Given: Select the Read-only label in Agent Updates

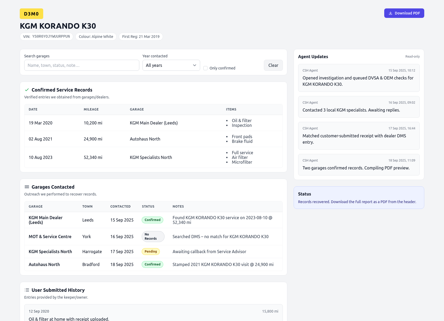Looking at the screenshot, I should 412,56.
